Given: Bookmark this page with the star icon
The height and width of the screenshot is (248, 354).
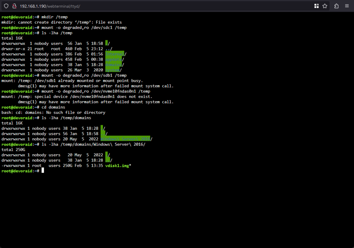Looking at the screenshot, I should [x=325, y=6].
